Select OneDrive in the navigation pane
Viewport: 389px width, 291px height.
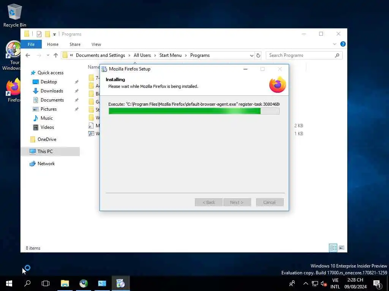47,139
